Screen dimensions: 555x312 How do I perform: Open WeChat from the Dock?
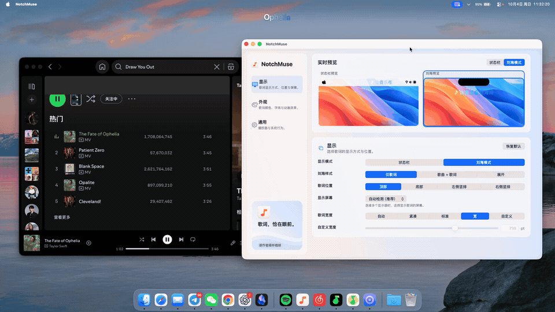pos(212,300)
